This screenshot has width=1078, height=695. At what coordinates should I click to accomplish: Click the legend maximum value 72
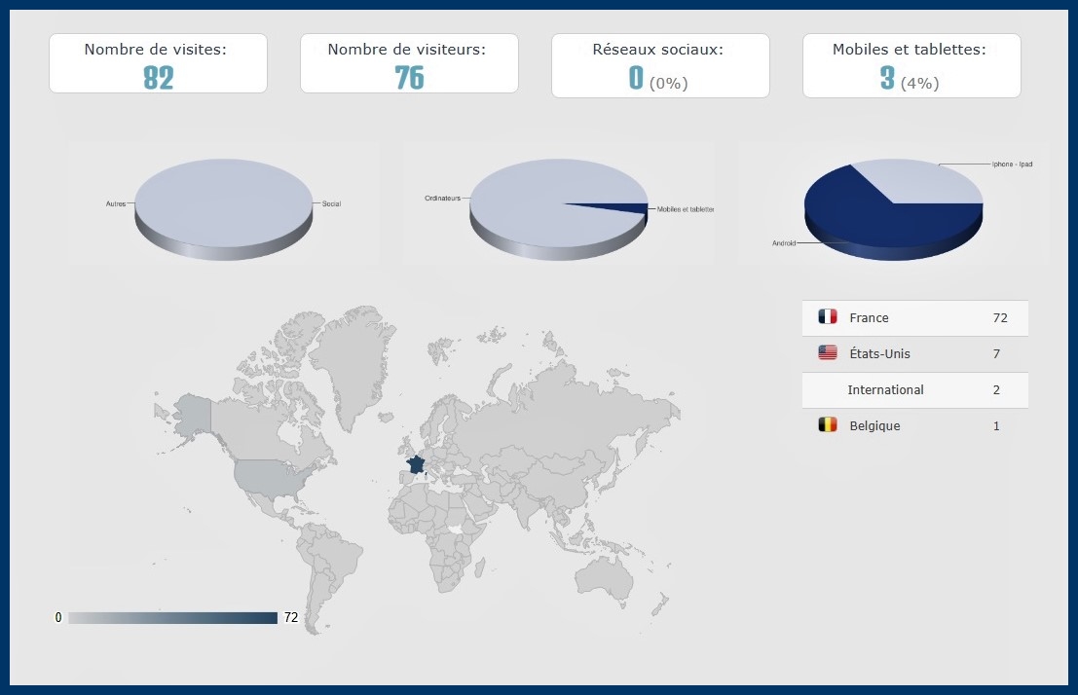click(x=291, y=617)
